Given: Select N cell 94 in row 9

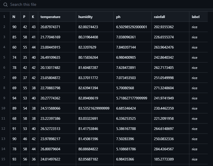Looking at the screenshot, I should [x=15, y=98].
